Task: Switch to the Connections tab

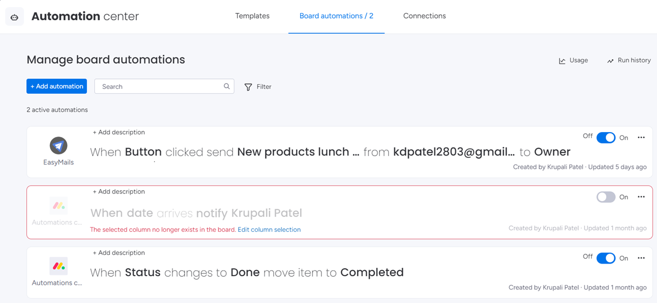Action: [424, 16]
